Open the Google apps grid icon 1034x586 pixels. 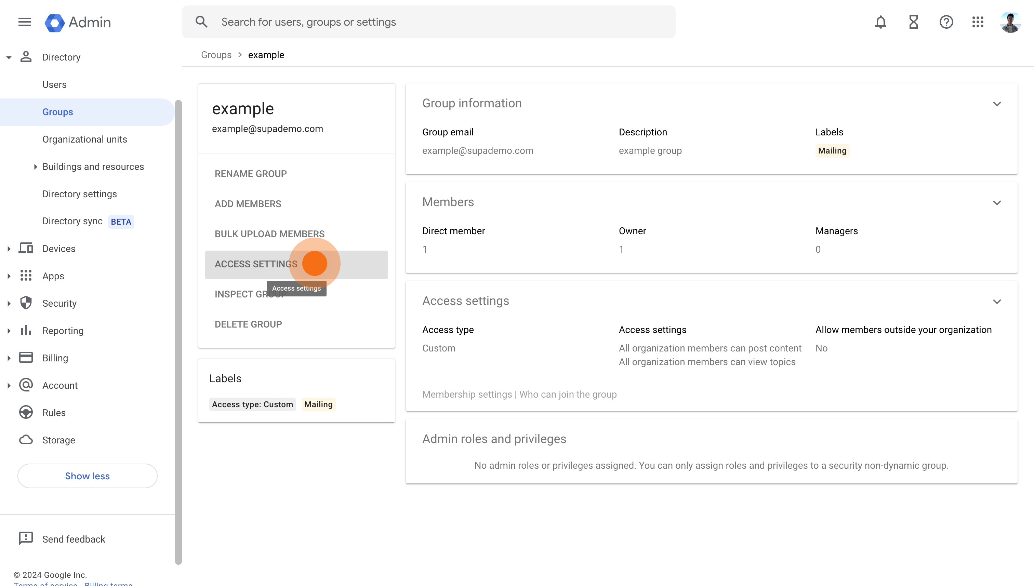(x=978, y=22)
